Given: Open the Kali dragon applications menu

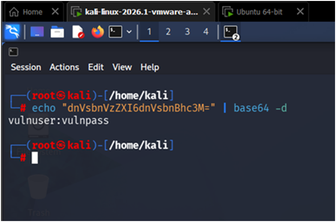Looking at the screenshot, I should click(12, 32).
